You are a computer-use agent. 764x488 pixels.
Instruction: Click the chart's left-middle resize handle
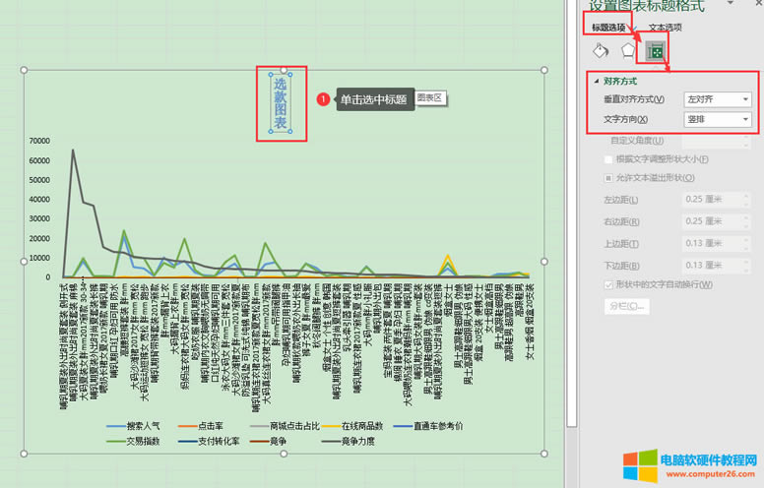(26, 262)
